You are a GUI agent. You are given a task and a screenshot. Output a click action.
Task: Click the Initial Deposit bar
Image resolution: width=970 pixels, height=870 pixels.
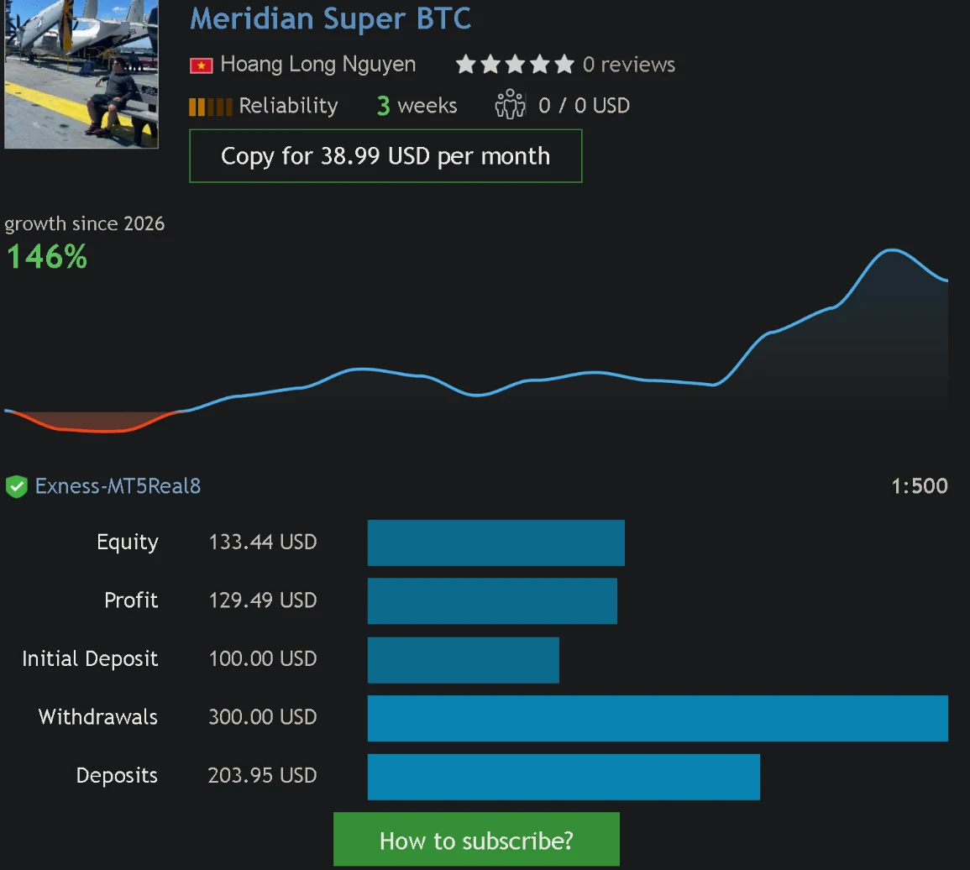[464, 660]
